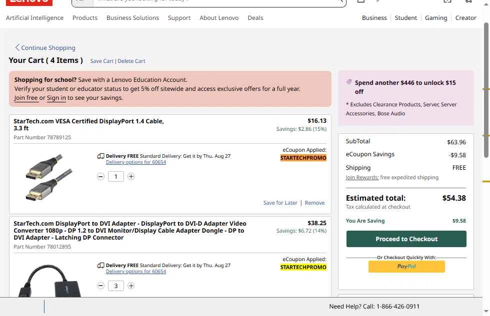
Task: Open the About Lenovo menu
Action: coord(219,18)
